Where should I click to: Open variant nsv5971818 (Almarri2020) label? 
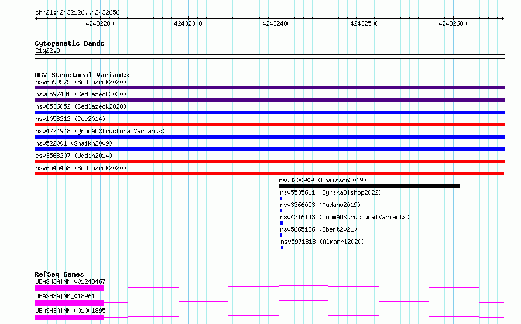(x=323, y=242)
